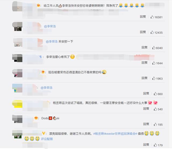This screenshot has height=149, width=172.
Task: Open the #杨丞琳likeastar世界巡回演唱会# hashtag
Action: click(x=115, y=134)
